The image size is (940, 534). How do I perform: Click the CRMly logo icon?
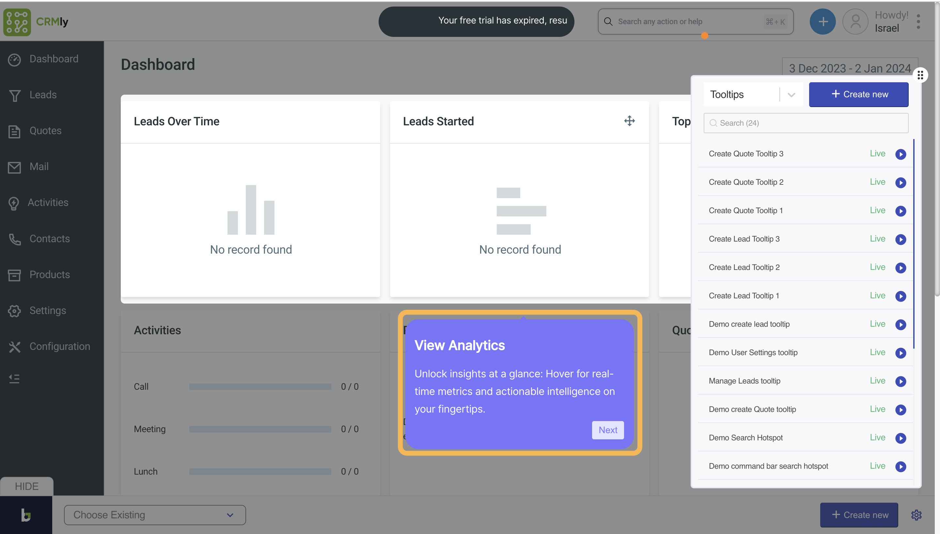pyautogui.click(x=17, y=22)
